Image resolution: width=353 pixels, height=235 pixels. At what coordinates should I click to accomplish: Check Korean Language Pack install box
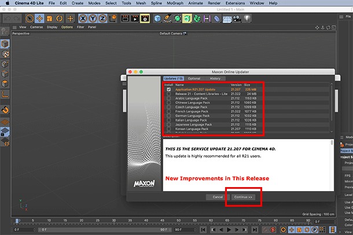[x=168, y=129]
